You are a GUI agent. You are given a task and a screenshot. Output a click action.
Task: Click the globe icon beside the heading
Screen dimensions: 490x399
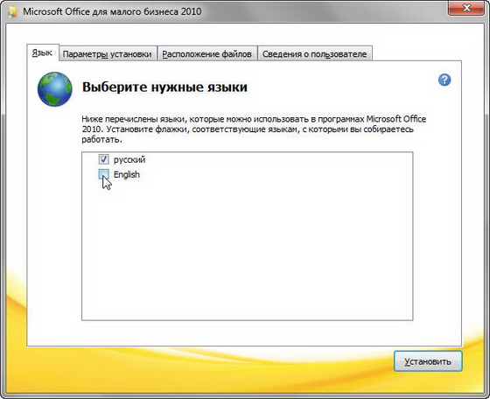(x=54, y=89)
